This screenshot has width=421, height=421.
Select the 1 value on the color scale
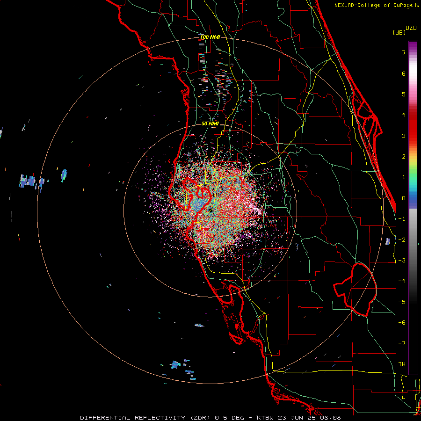point(404,177)
